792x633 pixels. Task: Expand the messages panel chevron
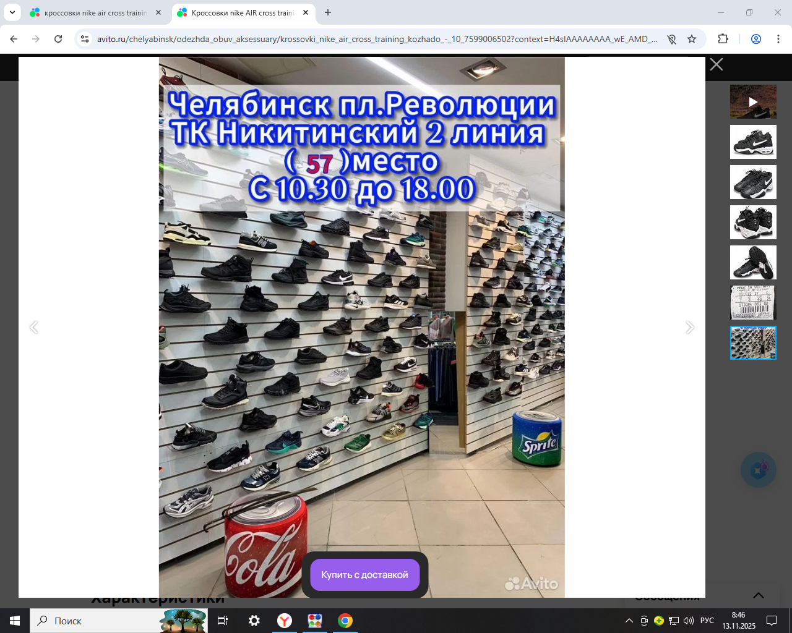tap(759, 595)
